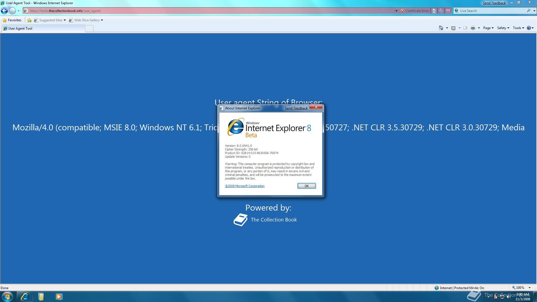Expand the Home button dropdown arrow
537x302 pixels.
[x=447, y=28]
